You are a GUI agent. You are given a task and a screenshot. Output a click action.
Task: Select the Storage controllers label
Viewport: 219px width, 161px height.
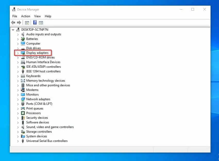coord(39,132)
